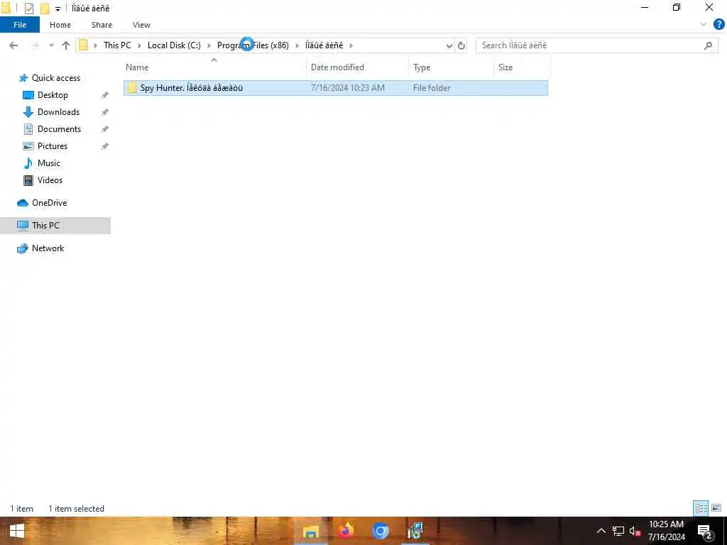Image resolution: width=727 pixels, height=545 pixels.
Task: Go back using the back arrow
Action: pyautogui.click(x=13, y=45)
